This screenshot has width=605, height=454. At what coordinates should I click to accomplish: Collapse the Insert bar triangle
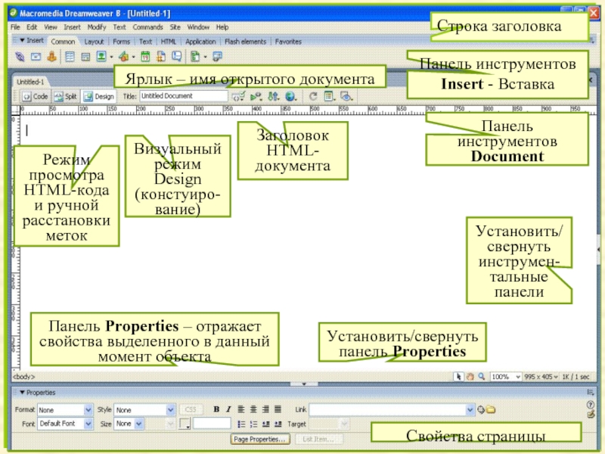(22, 40)
